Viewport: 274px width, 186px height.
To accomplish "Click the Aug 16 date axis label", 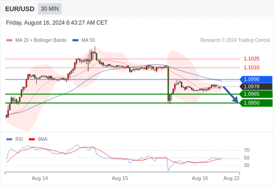I will pos(200,178).
